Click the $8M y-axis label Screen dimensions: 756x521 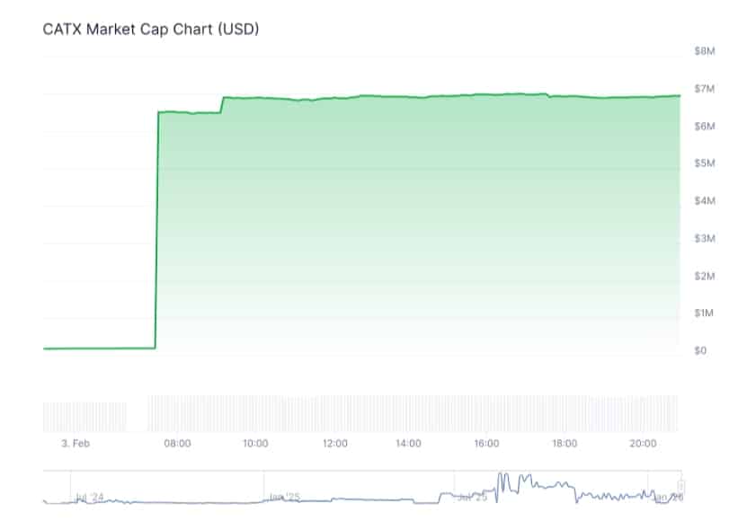pos(705,51)
